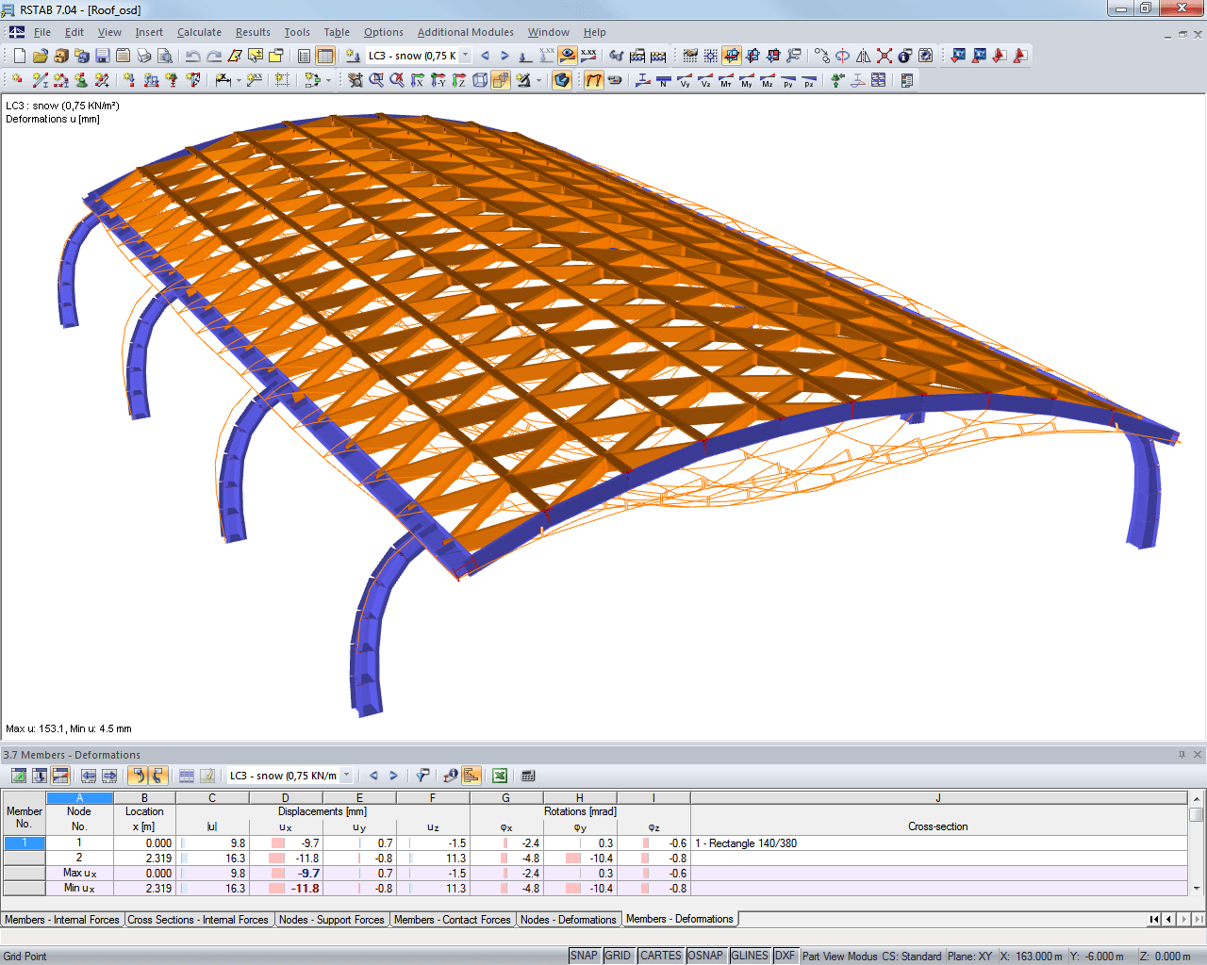Switch to Nodes - Support Forces tab

332,920
